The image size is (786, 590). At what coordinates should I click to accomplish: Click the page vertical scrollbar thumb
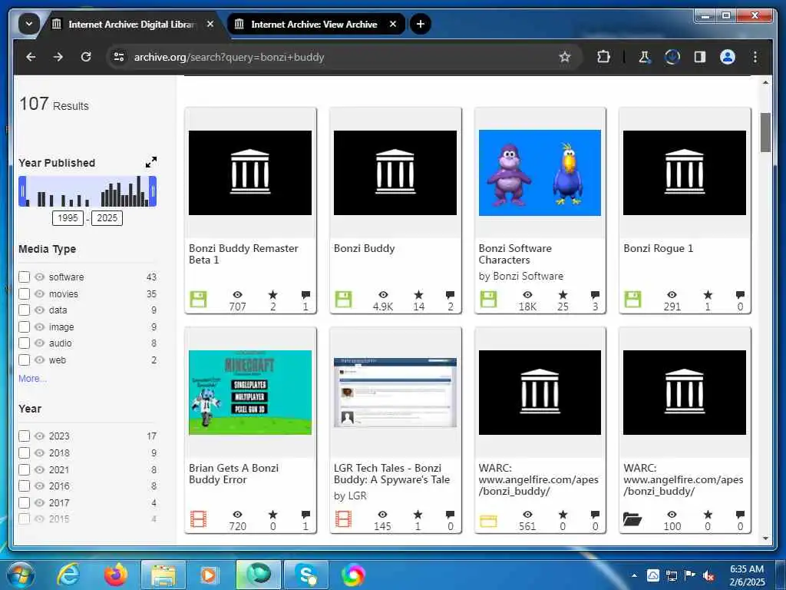pyautogui.click(x=765, y=132)
